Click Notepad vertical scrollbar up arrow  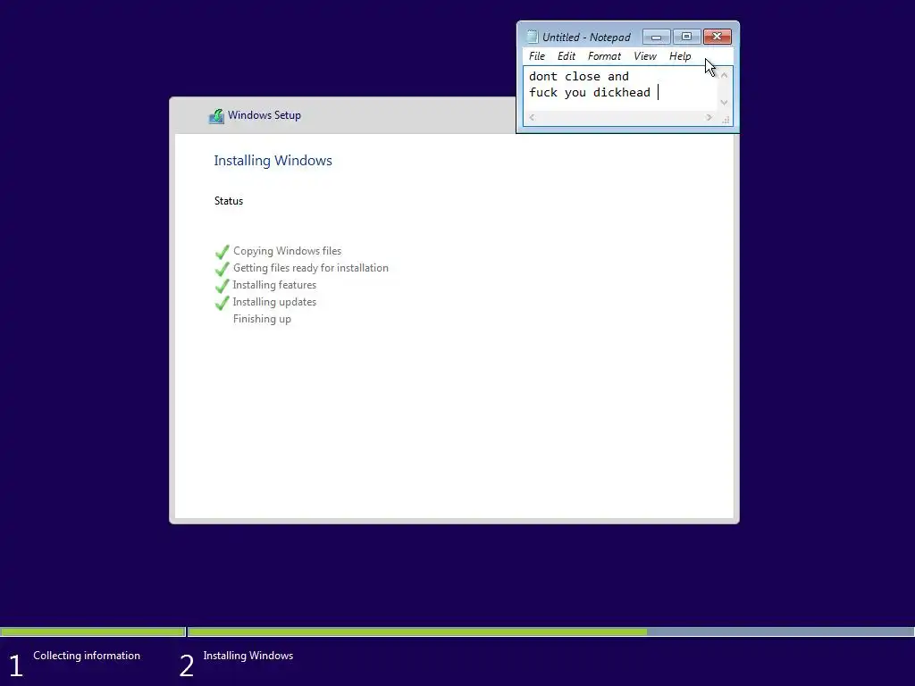(724, 75)
